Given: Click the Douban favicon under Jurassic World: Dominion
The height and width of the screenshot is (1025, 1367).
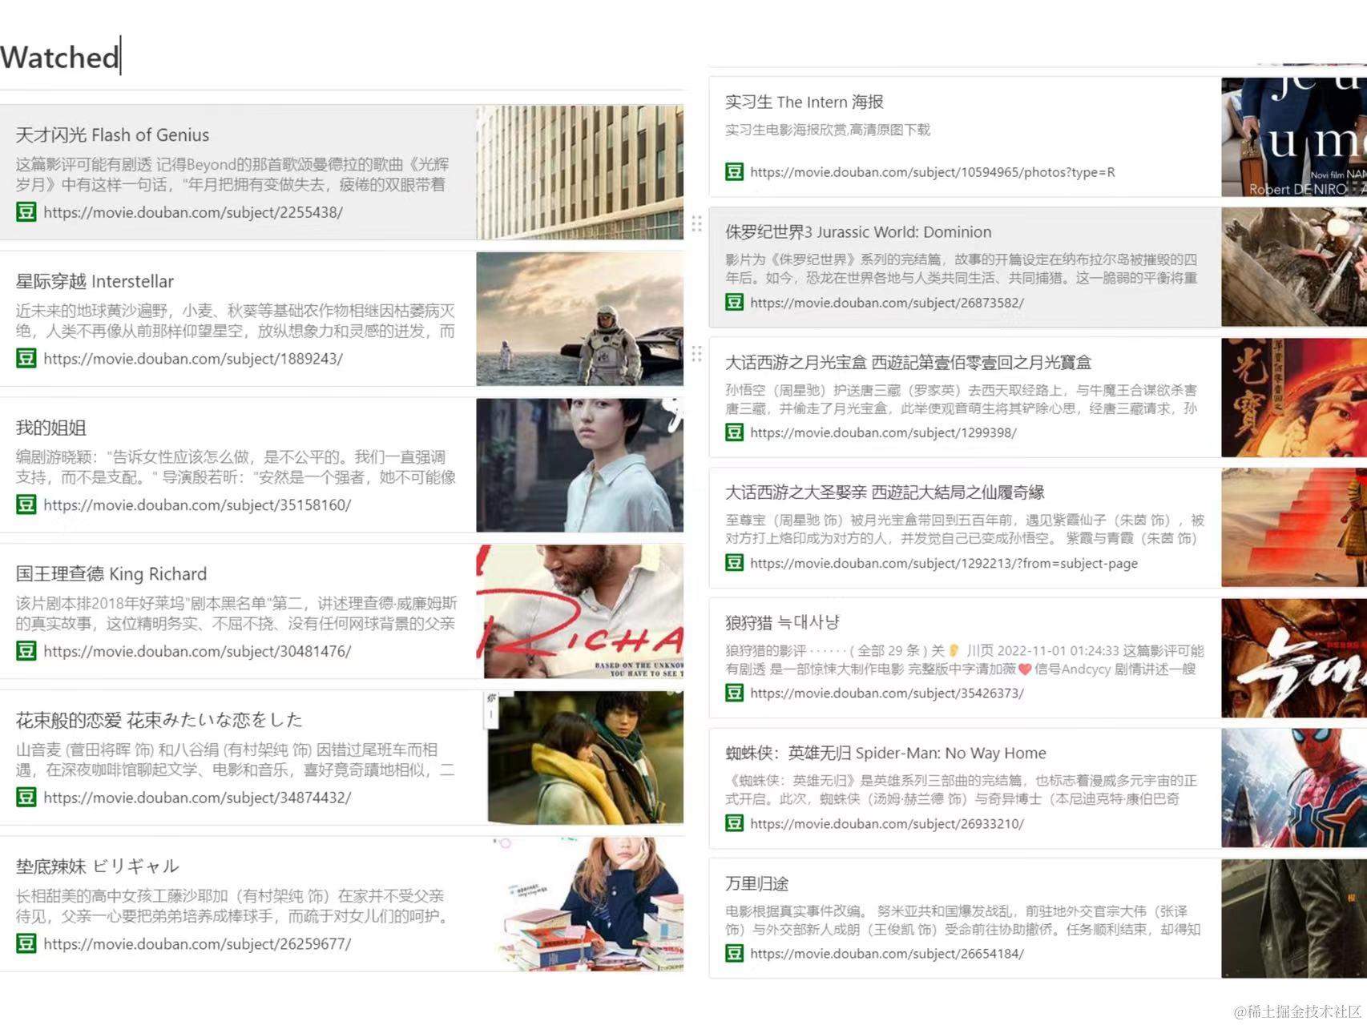Looking at the screenshot, I should point(734,302).
